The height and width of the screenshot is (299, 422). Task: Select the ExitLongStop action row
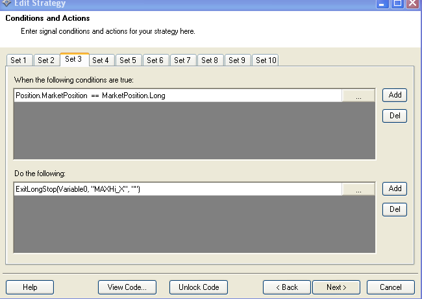(x=178, y=189)
